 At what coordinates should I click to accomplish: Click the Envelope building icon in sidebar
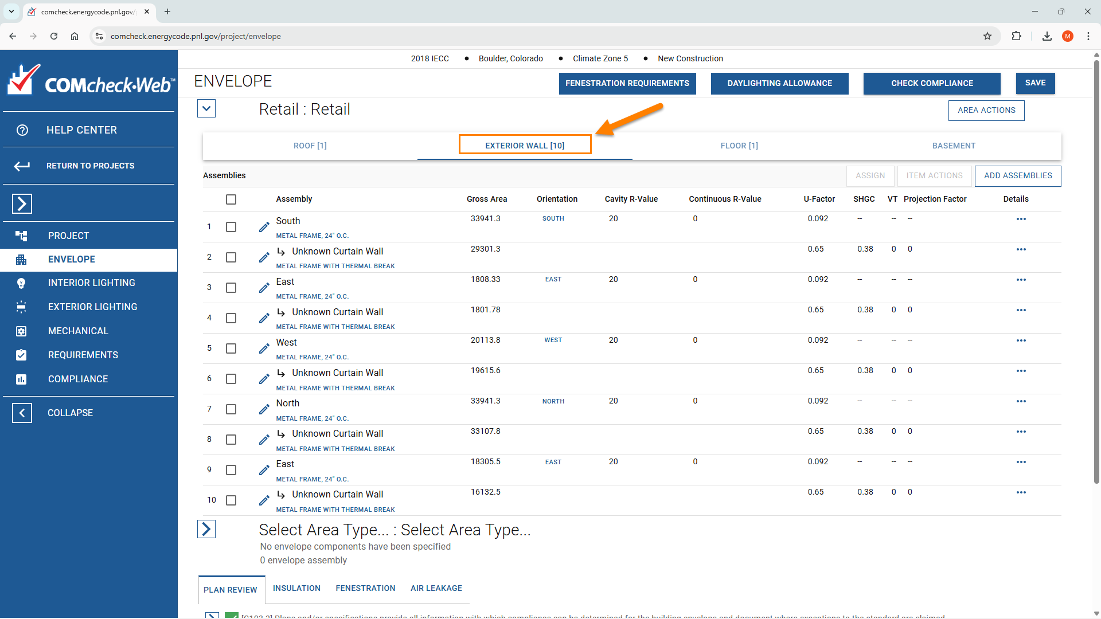21,260
